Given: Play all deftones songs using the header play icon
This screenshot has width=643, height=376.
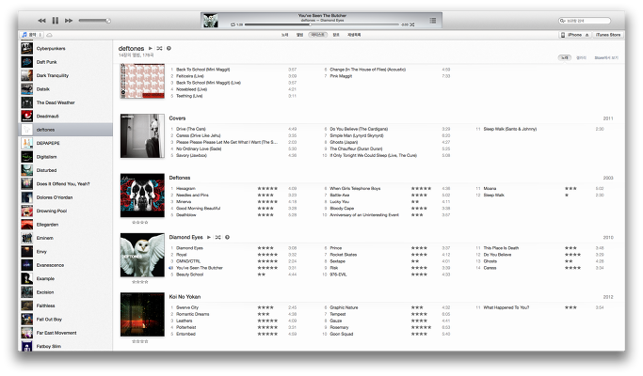Looking at the screenshot, I should [x=151, y=48].
